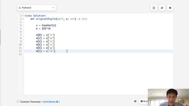189x106 pixels.
Task: Open the Python3 language dropdown
Action: 37,8
